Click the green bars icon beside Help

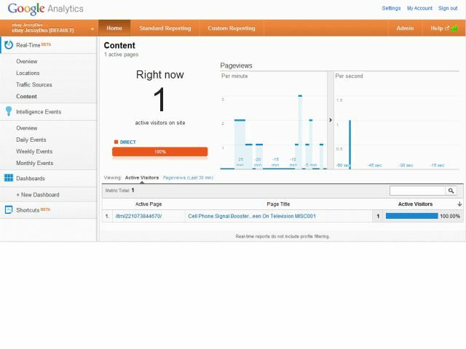click(454, 28)
